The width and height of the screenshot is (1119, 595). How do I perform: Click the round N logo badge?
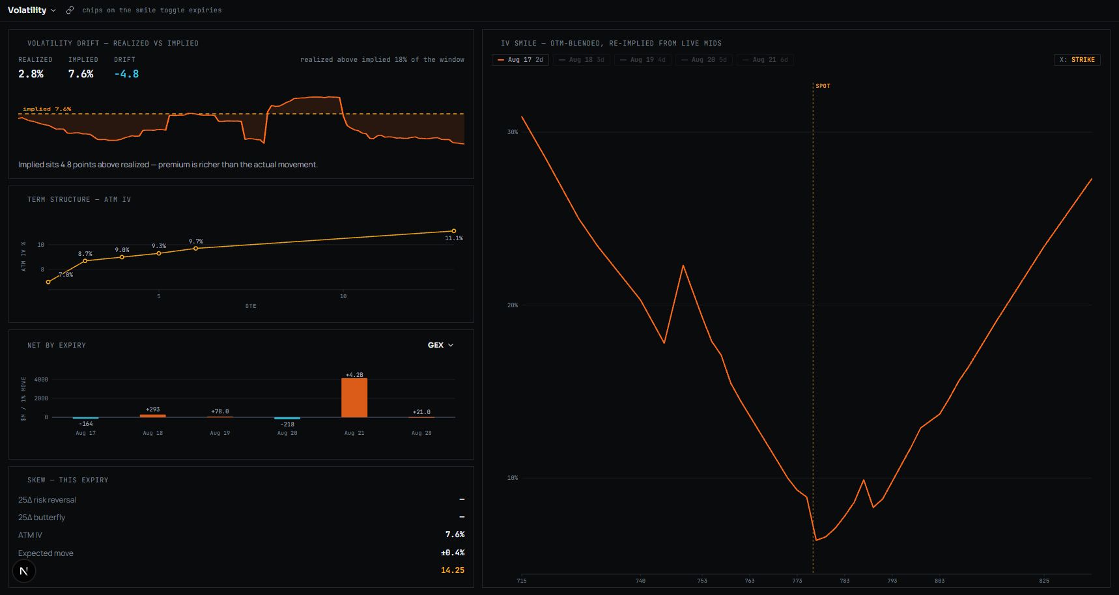pos(24,571)
